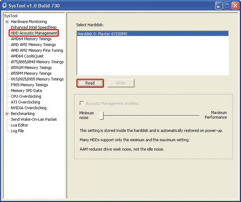The height and width of the screenshot is (202, 241).
Task: Select i875/i865/i848 Memory Timings
Action: pyautogui.click(x=37, y=62)
